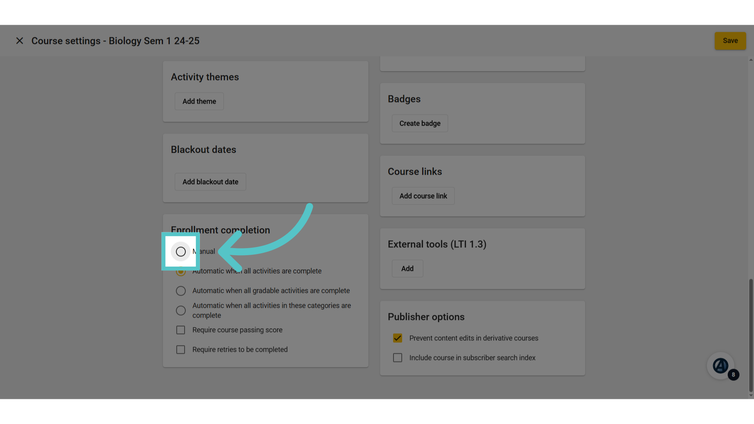Click the Add theme button
754x424 pixels.
coord(199,101)
